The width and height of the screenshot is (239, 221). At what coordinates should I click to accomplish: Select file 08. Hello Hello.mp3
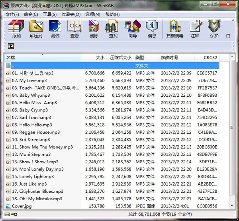[x=112, y=125]
